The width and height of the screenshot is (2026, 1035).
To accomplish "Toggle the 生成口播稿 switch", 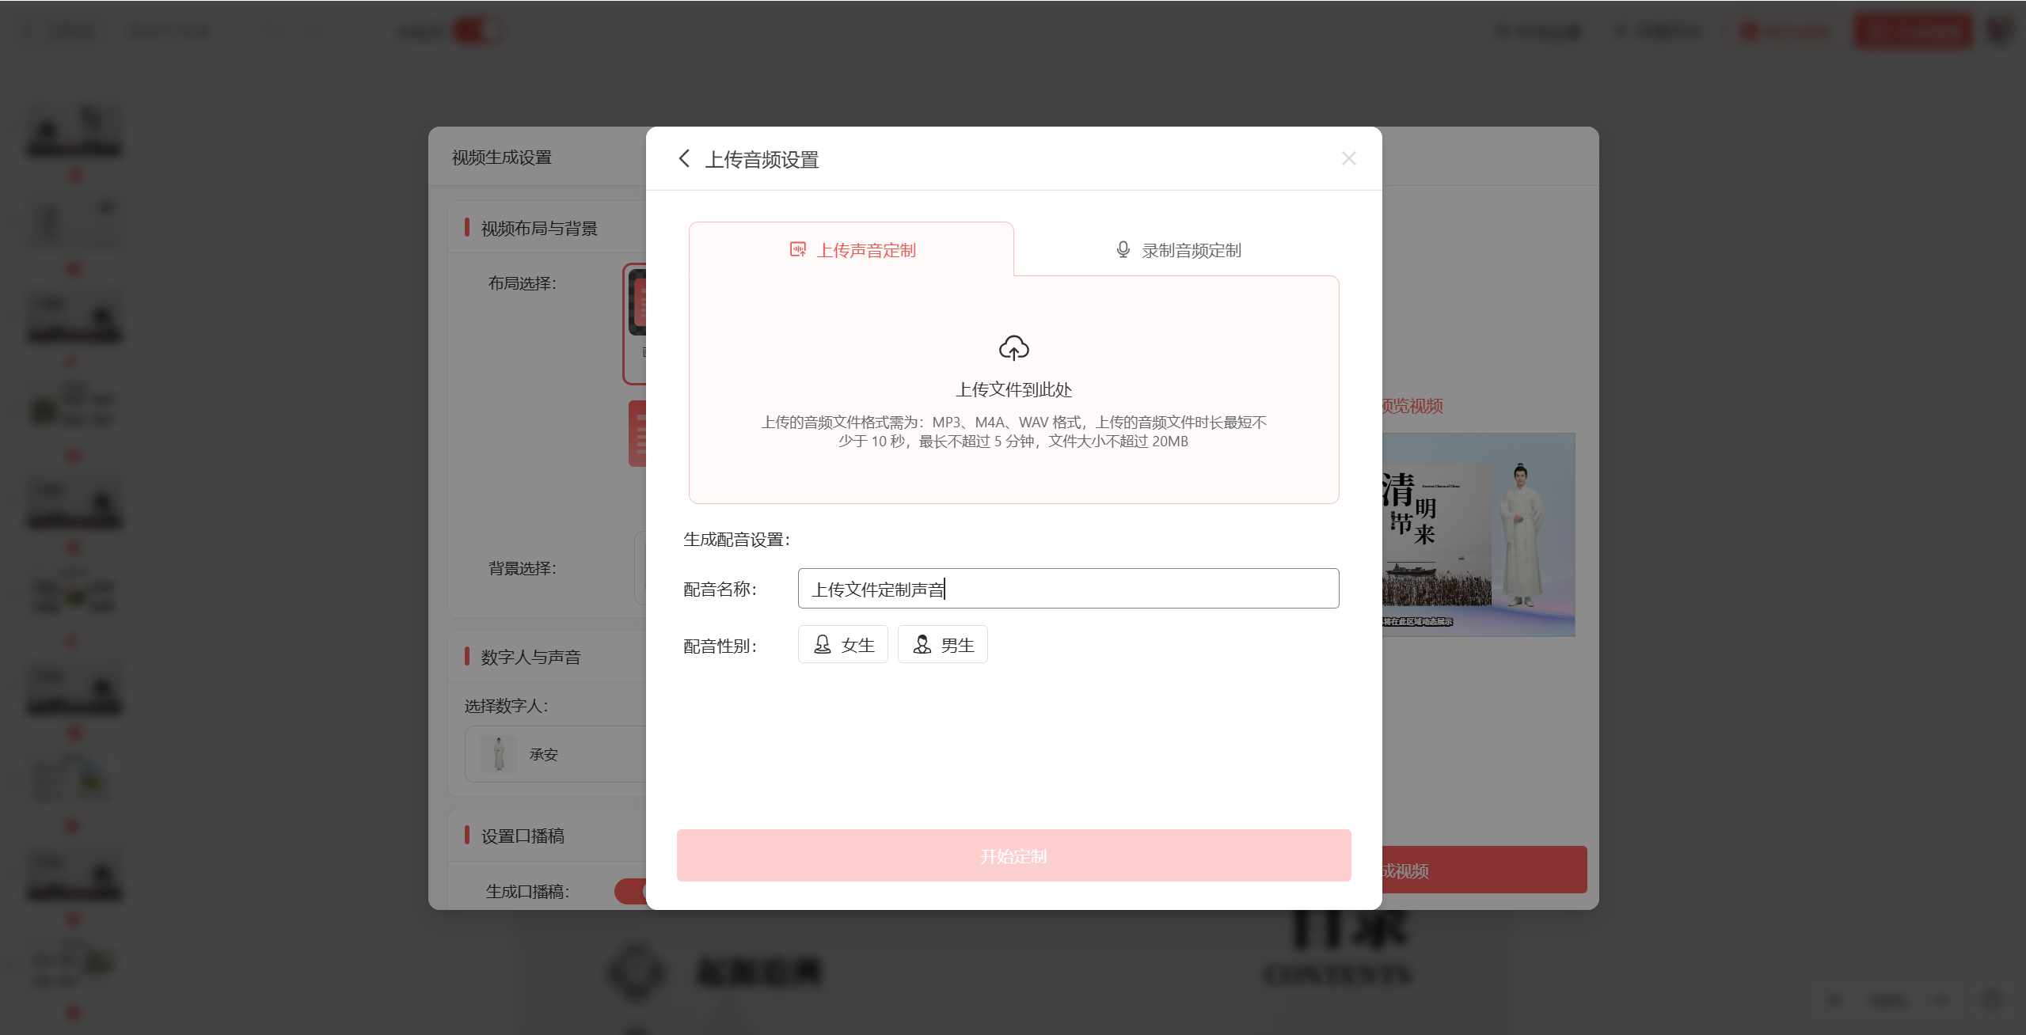I will point(630,891).
